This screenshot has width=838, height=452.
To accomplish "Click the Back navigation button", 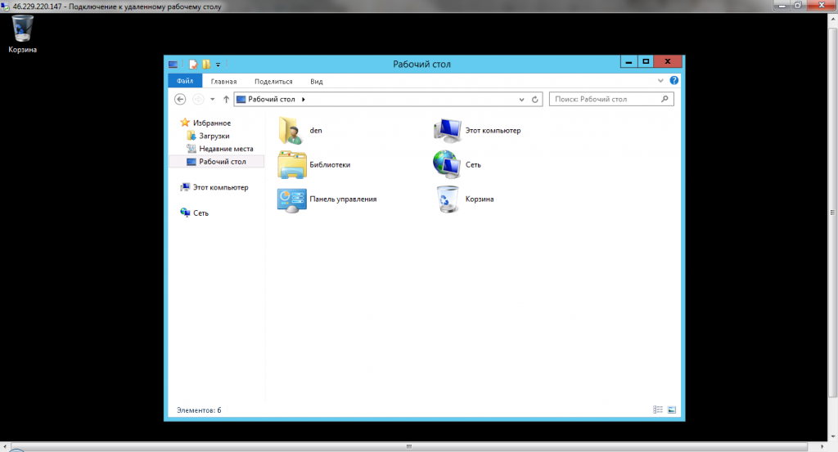I will pyautogui.click(x=181, y=99).
